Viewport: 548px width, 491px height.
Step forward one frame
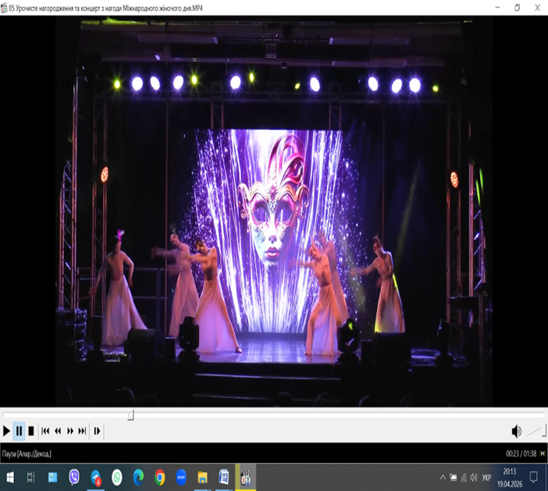point(97,431)
